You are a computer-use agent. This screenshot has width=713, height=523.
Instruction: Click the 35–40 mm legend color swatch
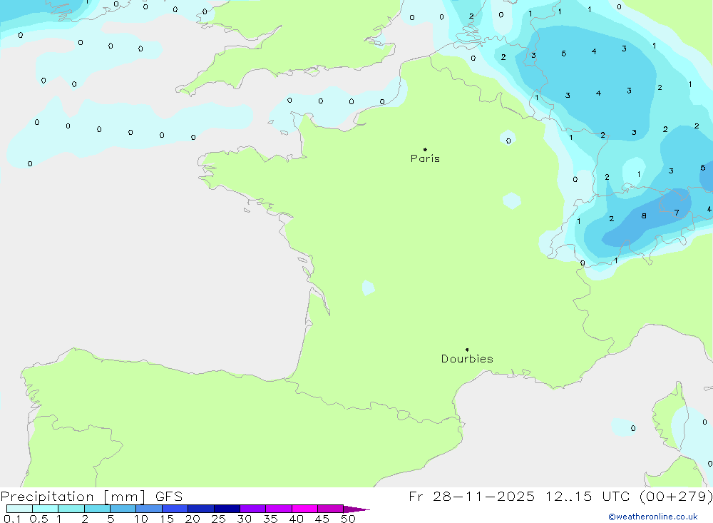coord(279,509)
